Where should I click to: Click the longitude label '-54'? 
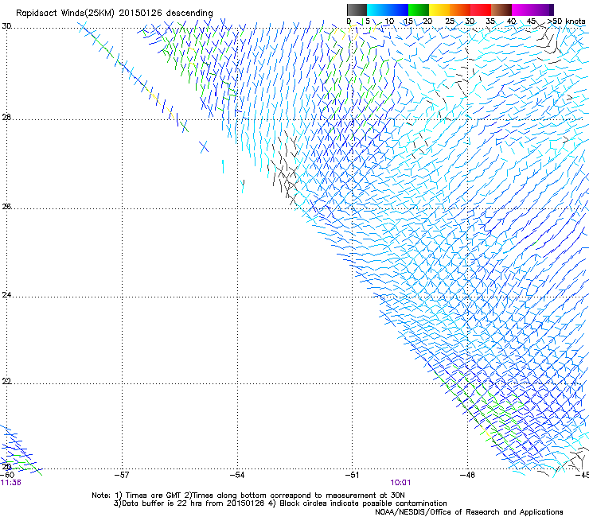tap(237, 475)
